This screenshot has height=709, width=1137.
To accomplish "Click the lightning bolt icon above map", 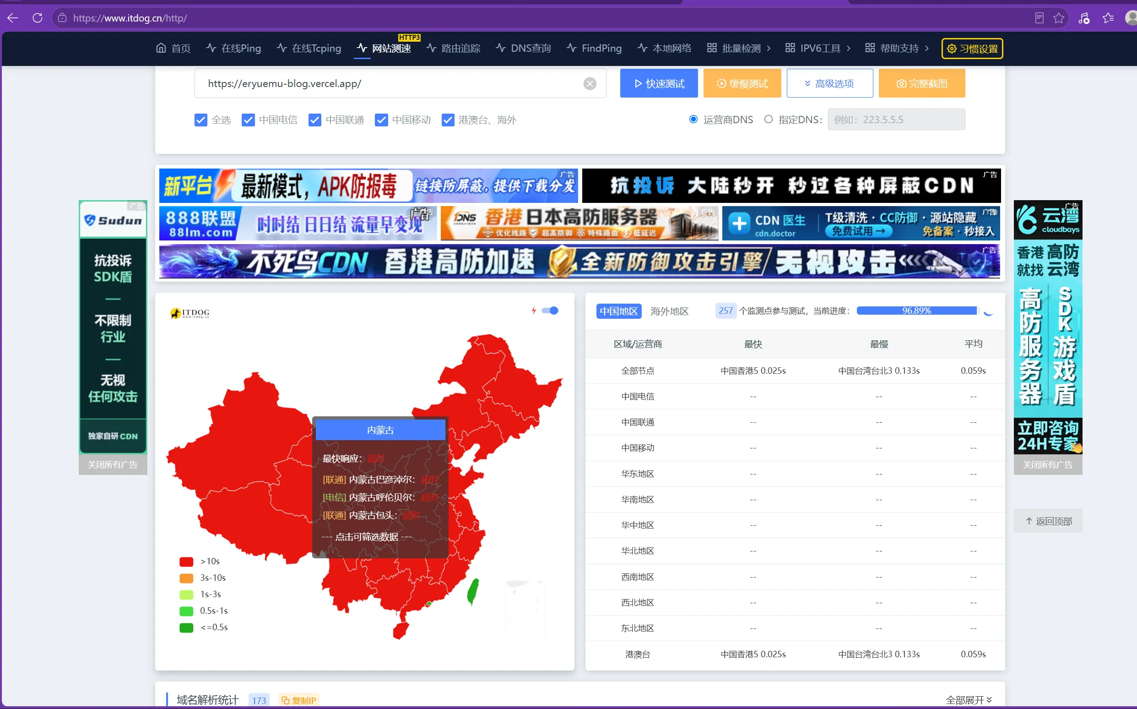I will click(x=534, y=311).
